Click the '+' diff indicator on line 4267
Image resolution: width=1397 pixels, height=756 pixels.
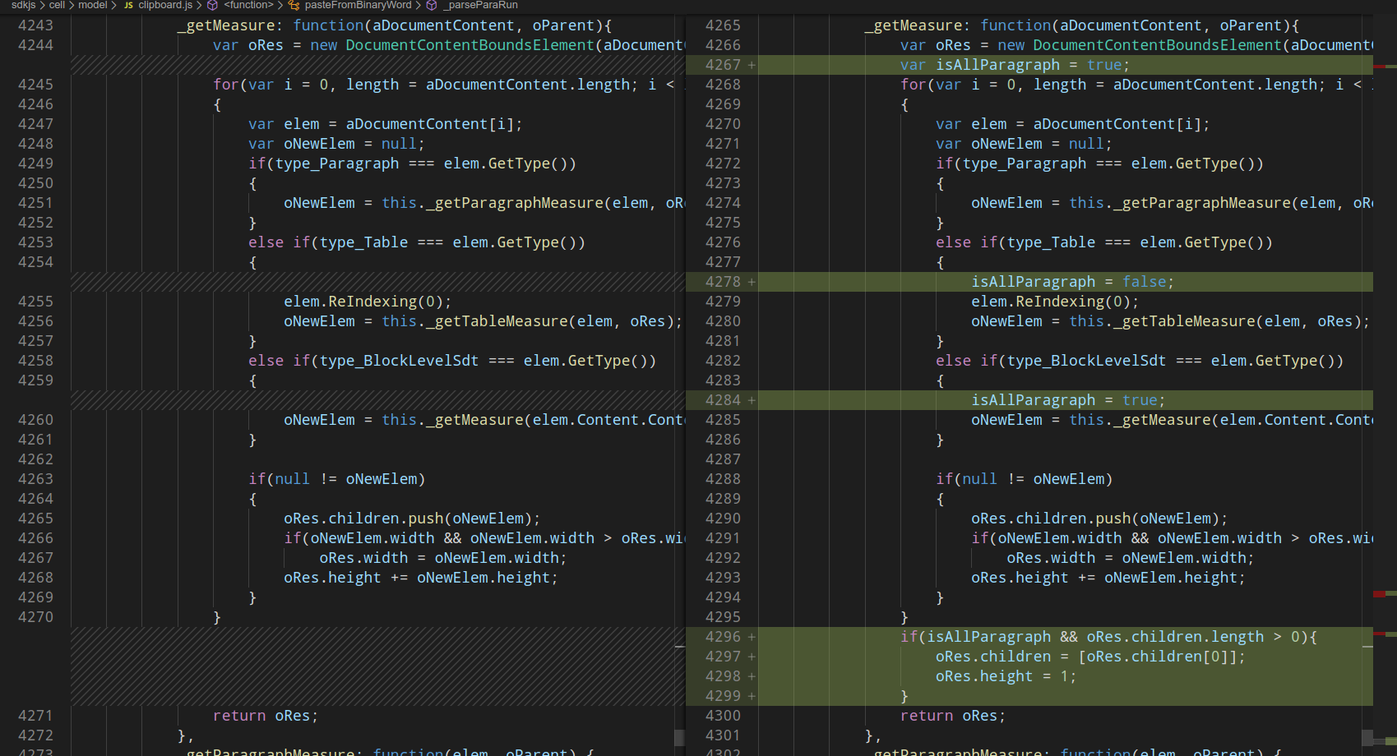click(x=752, y=64)
